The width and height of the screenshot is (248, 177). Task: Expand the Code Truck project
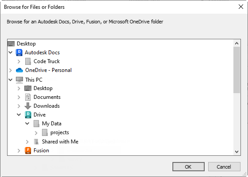[x=19, y=61]
